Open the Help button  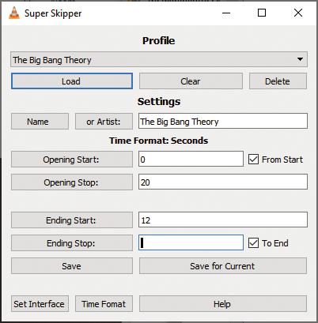[223, 304]
